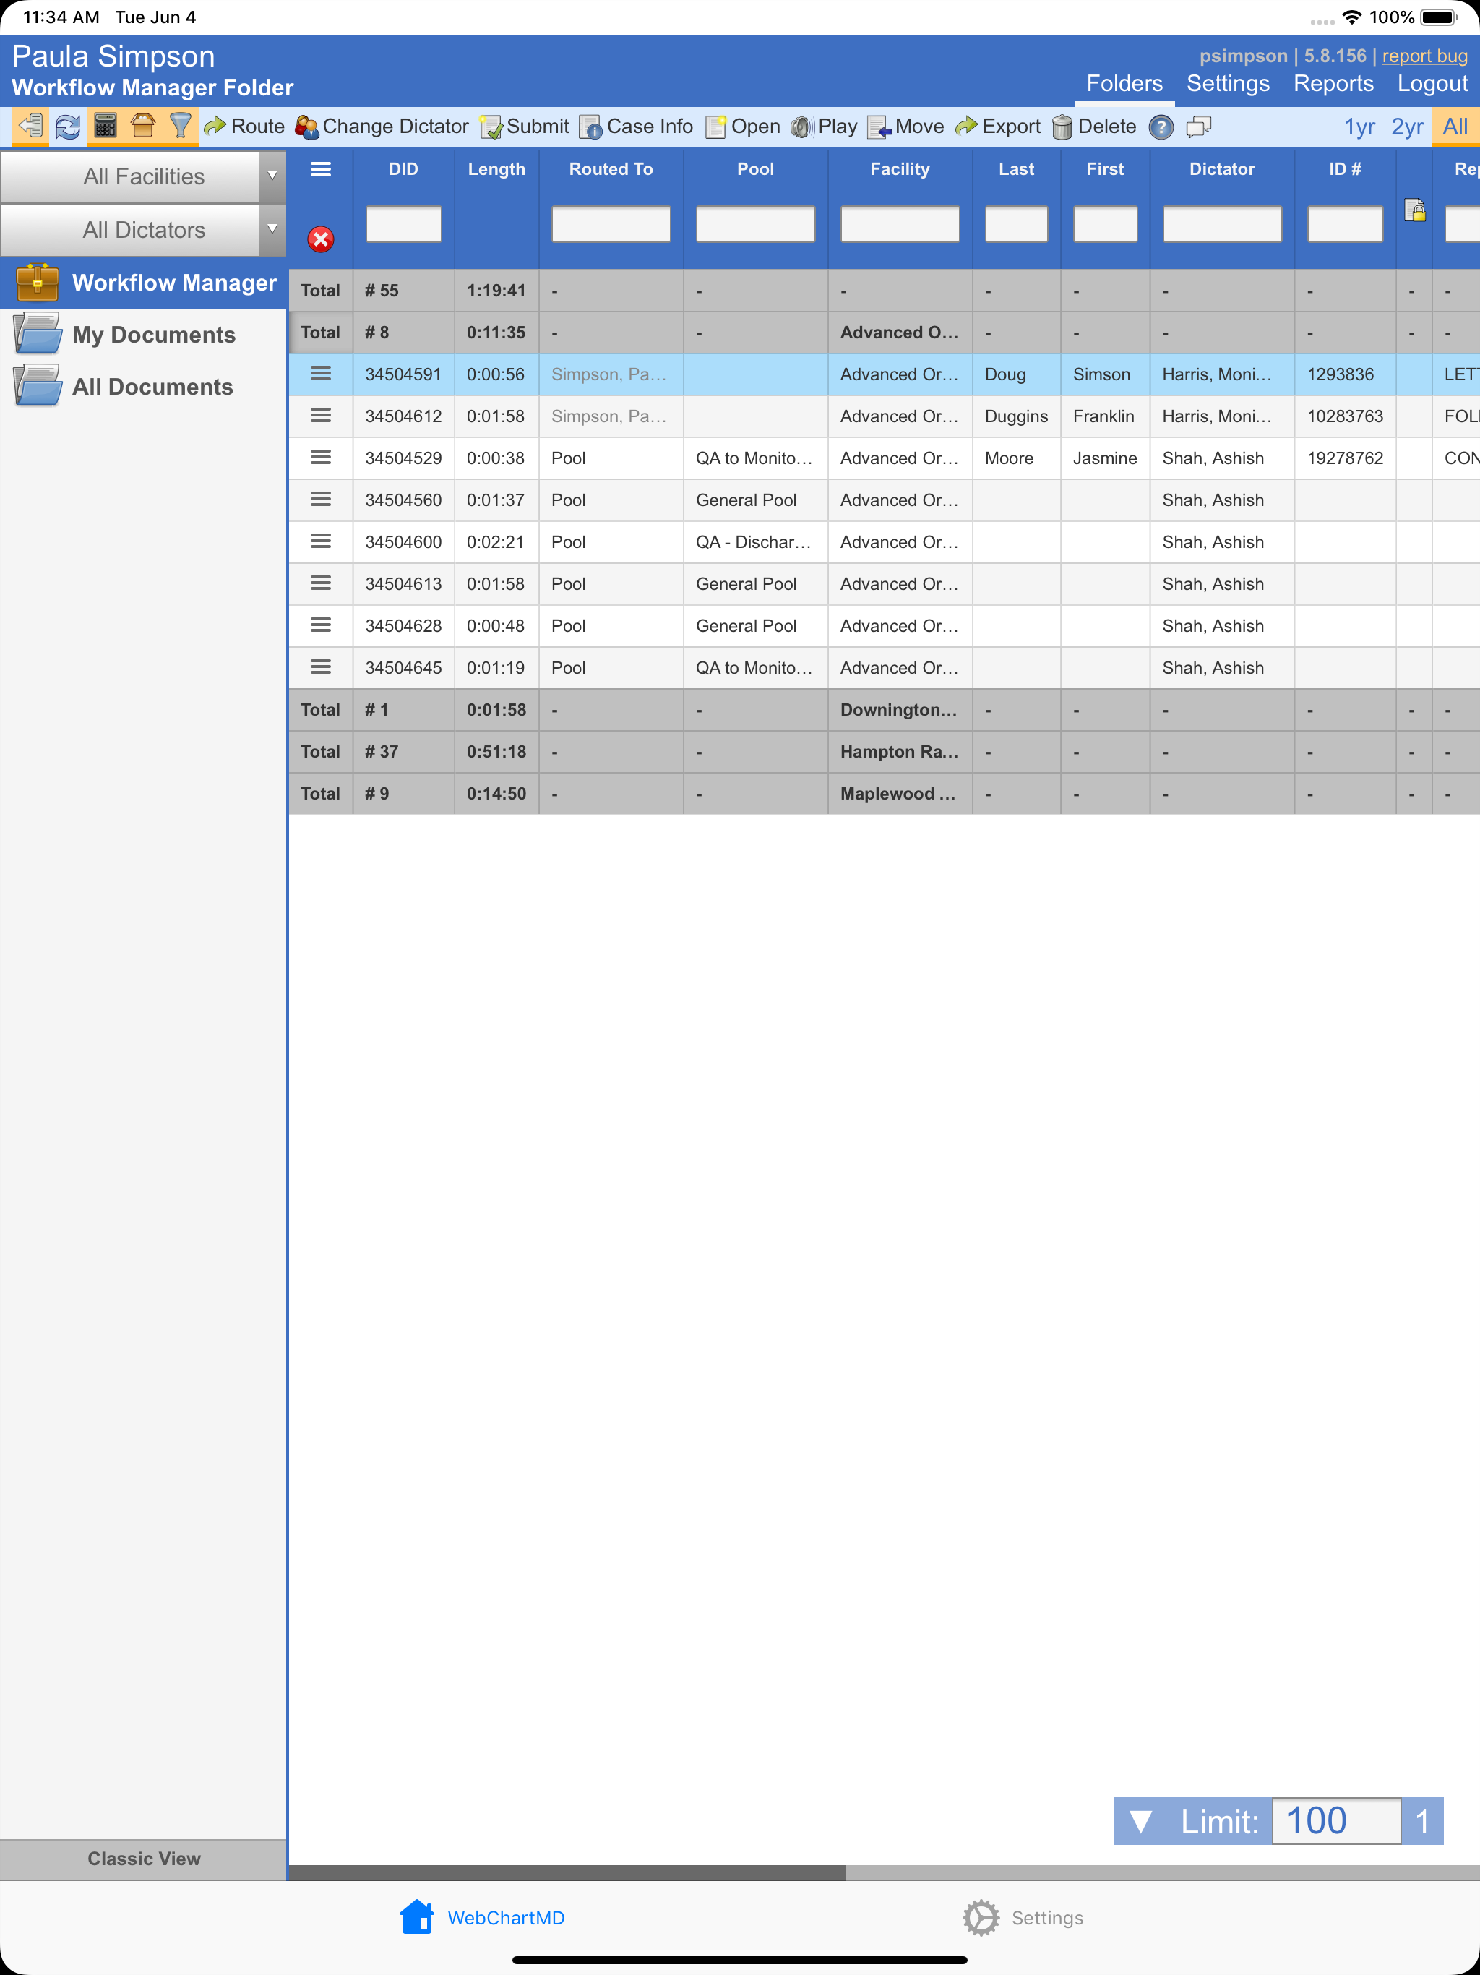Toggle the calculator totals icon
Screen dimensions: 1480x1975
pos(106,126)
